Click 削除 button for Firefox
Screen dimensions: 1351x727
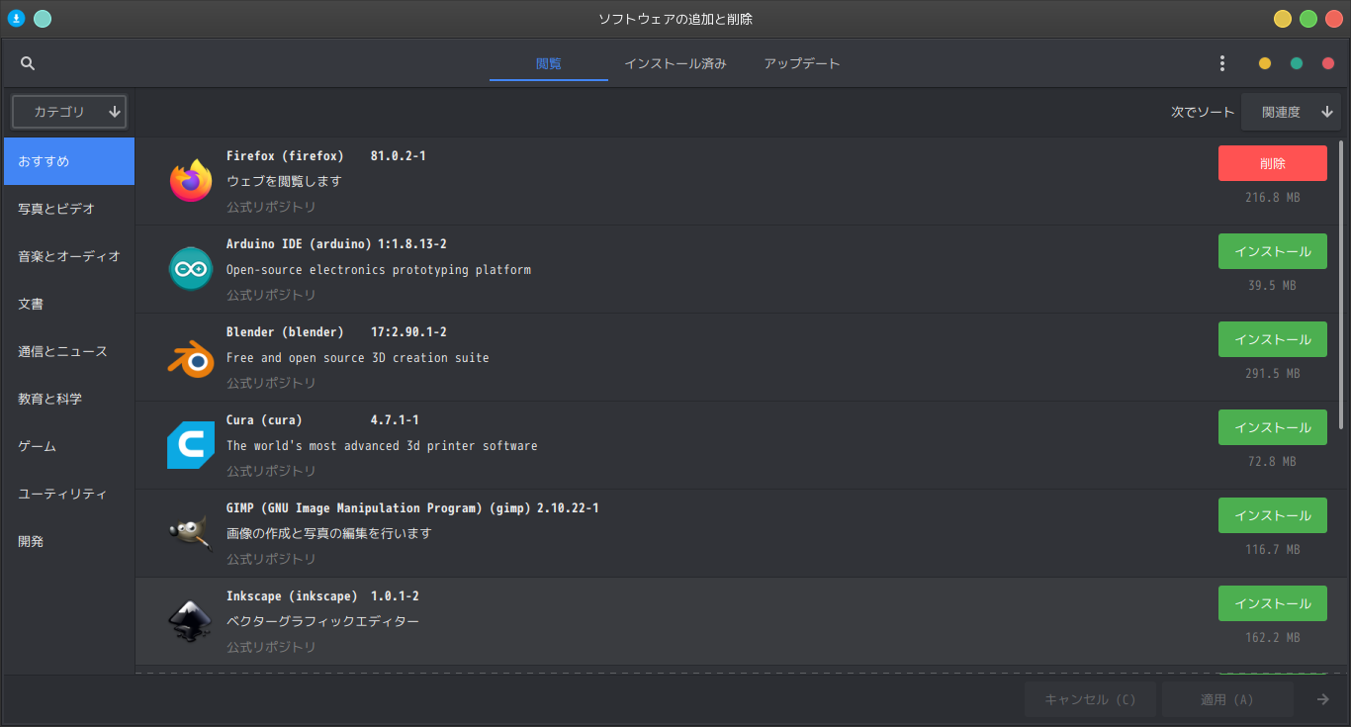1273,163
